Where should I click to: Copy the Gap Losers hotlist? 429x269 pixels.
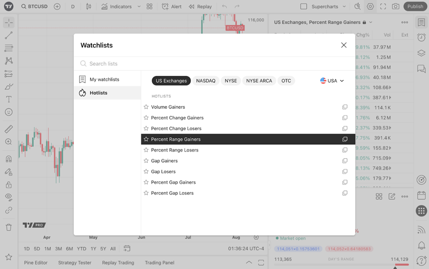(x=345, y=172)
